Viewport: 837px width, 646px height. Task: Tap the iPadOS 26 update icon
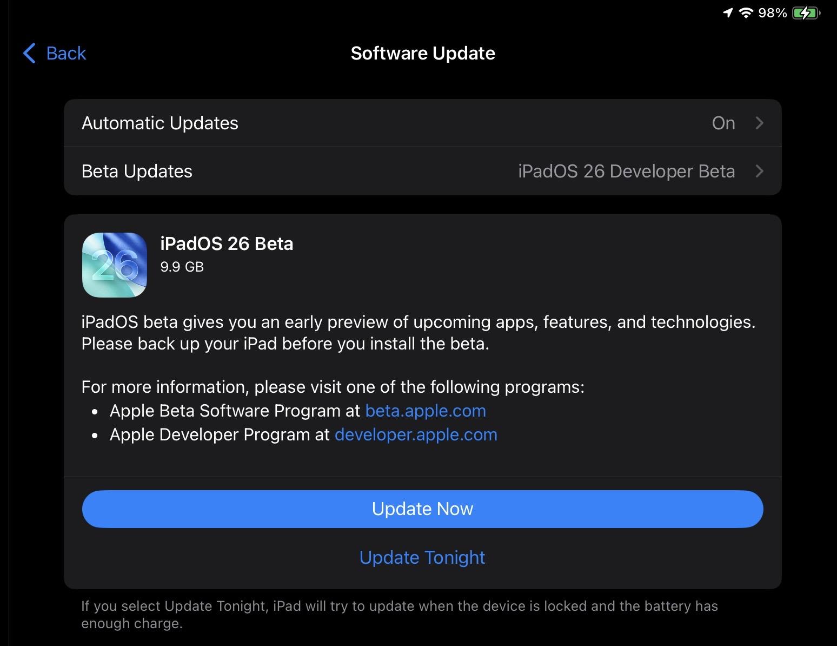click(x=115, y=265)
